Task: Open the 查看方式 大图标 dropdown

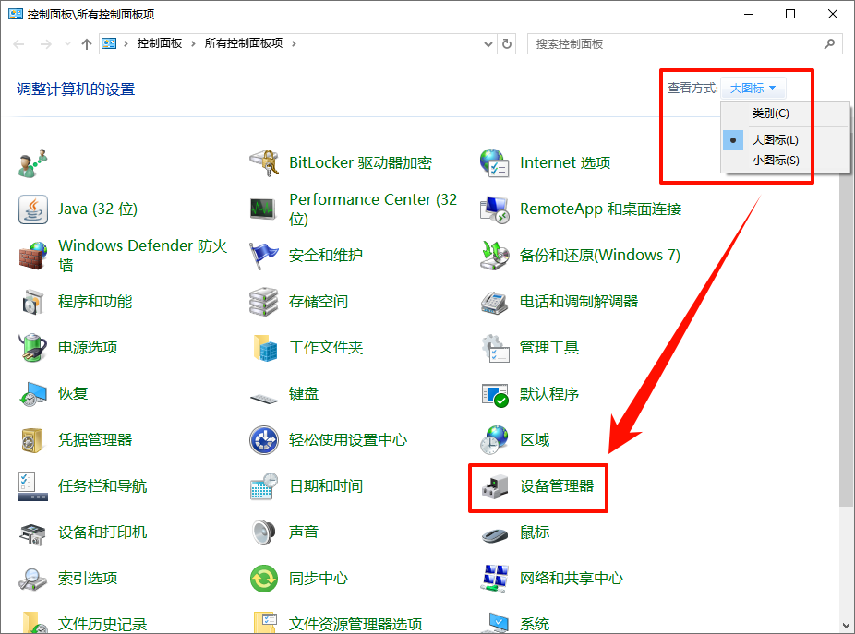Action: point(753,88)
